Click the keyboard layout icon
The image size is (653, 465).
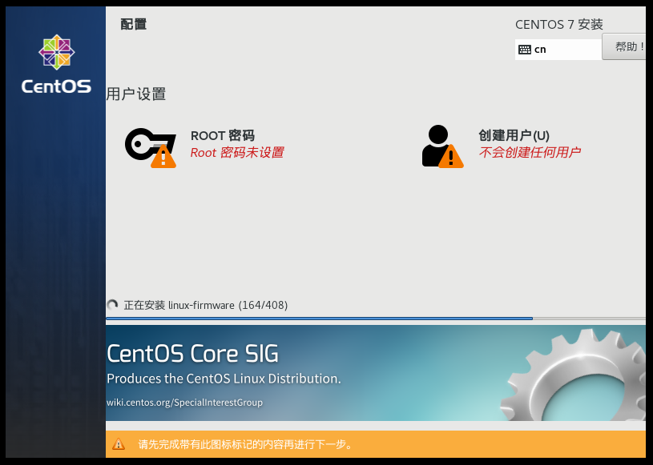[524, 50]
